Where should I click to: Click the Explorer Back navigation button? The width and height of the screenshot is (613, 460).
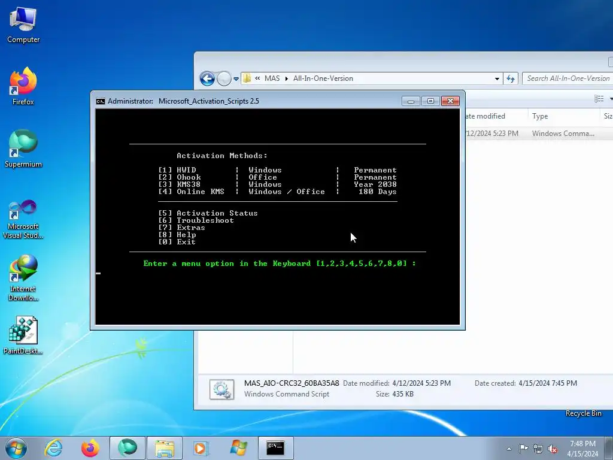pos(207,78)
